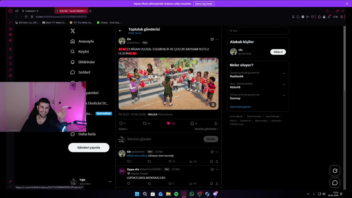
Task: Open WhatsApp from the taskbar
Action: (x=192, y=194)
